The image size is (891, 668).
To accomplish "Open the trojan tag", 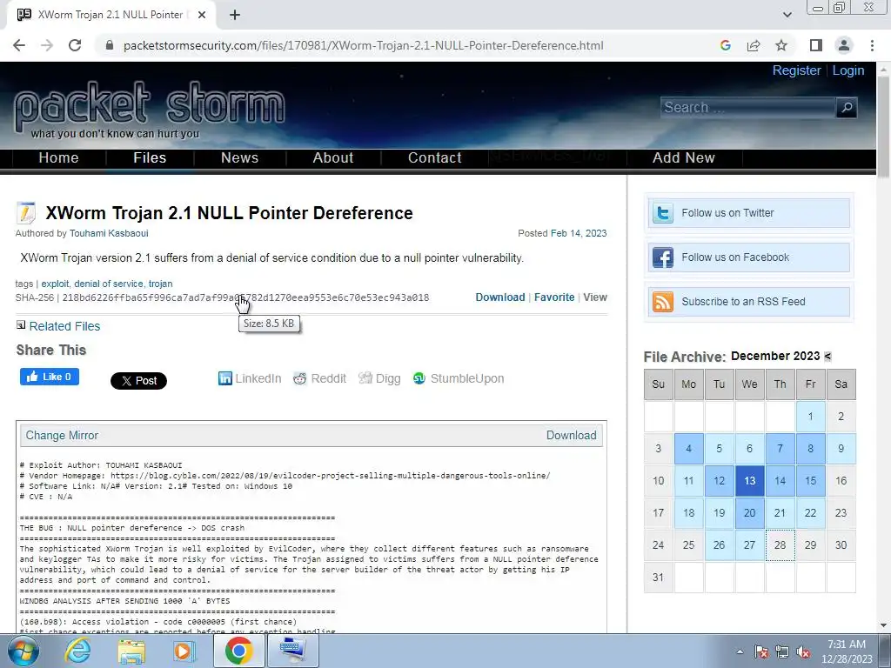I will [160, 284].
